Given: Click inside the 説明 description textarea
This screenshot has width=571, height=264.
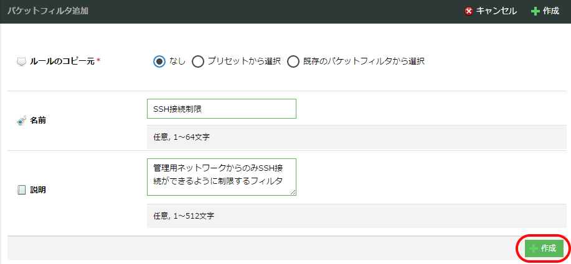Looking at the screenshot, I should pos(221,177).
